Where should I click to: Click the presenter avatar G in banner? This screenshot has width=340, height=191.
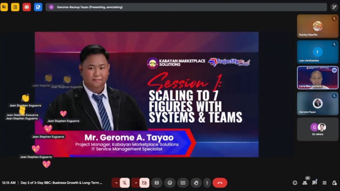pyautogui.click(x=51, y=7)
